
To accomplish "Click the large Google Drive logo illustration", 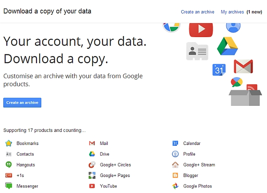I will [x=227, y=46].
